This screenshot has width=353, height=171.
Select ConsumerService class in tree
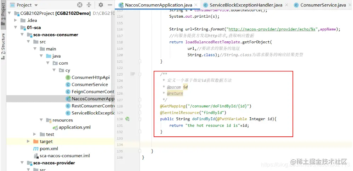coord(90,85)
